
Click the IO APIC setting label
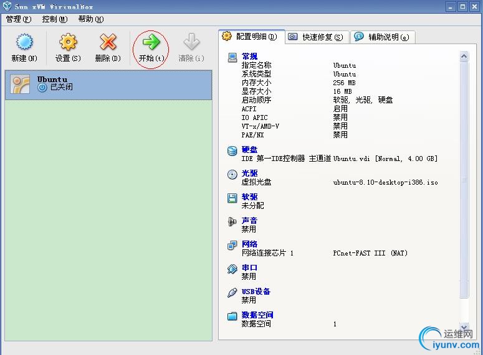click(254, 118)
